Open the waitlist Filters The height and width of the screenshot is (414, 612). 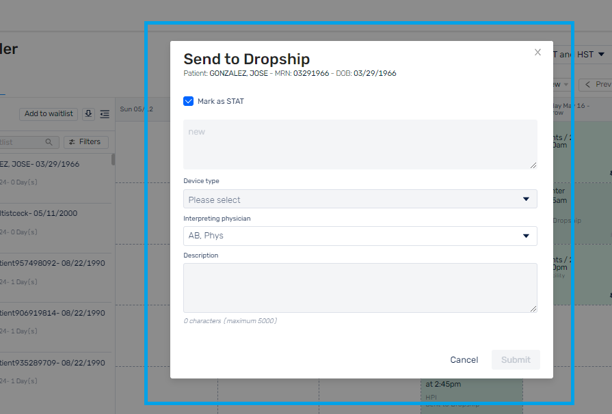click(x=86, y=142)
